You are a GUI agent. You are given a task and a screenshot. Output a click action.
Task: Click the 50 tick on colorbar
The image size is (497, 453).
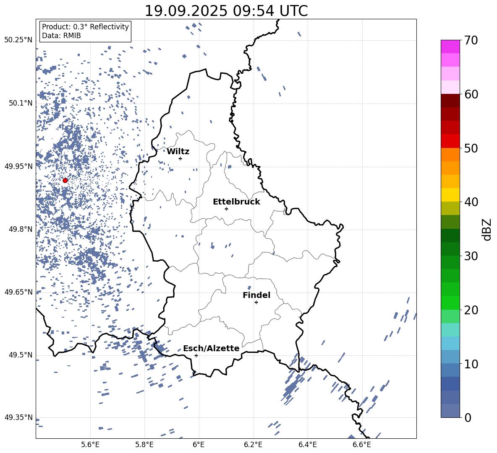(471, 148)
